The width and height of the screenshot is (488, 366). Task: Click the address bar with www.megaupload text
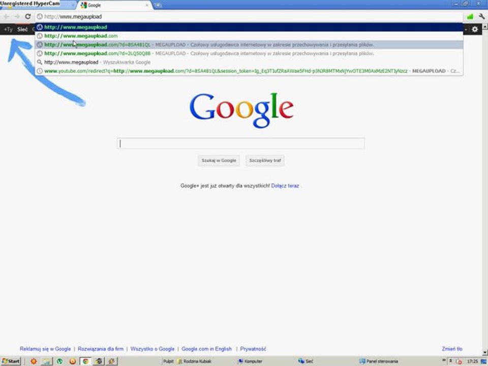(x=249, y=16)
